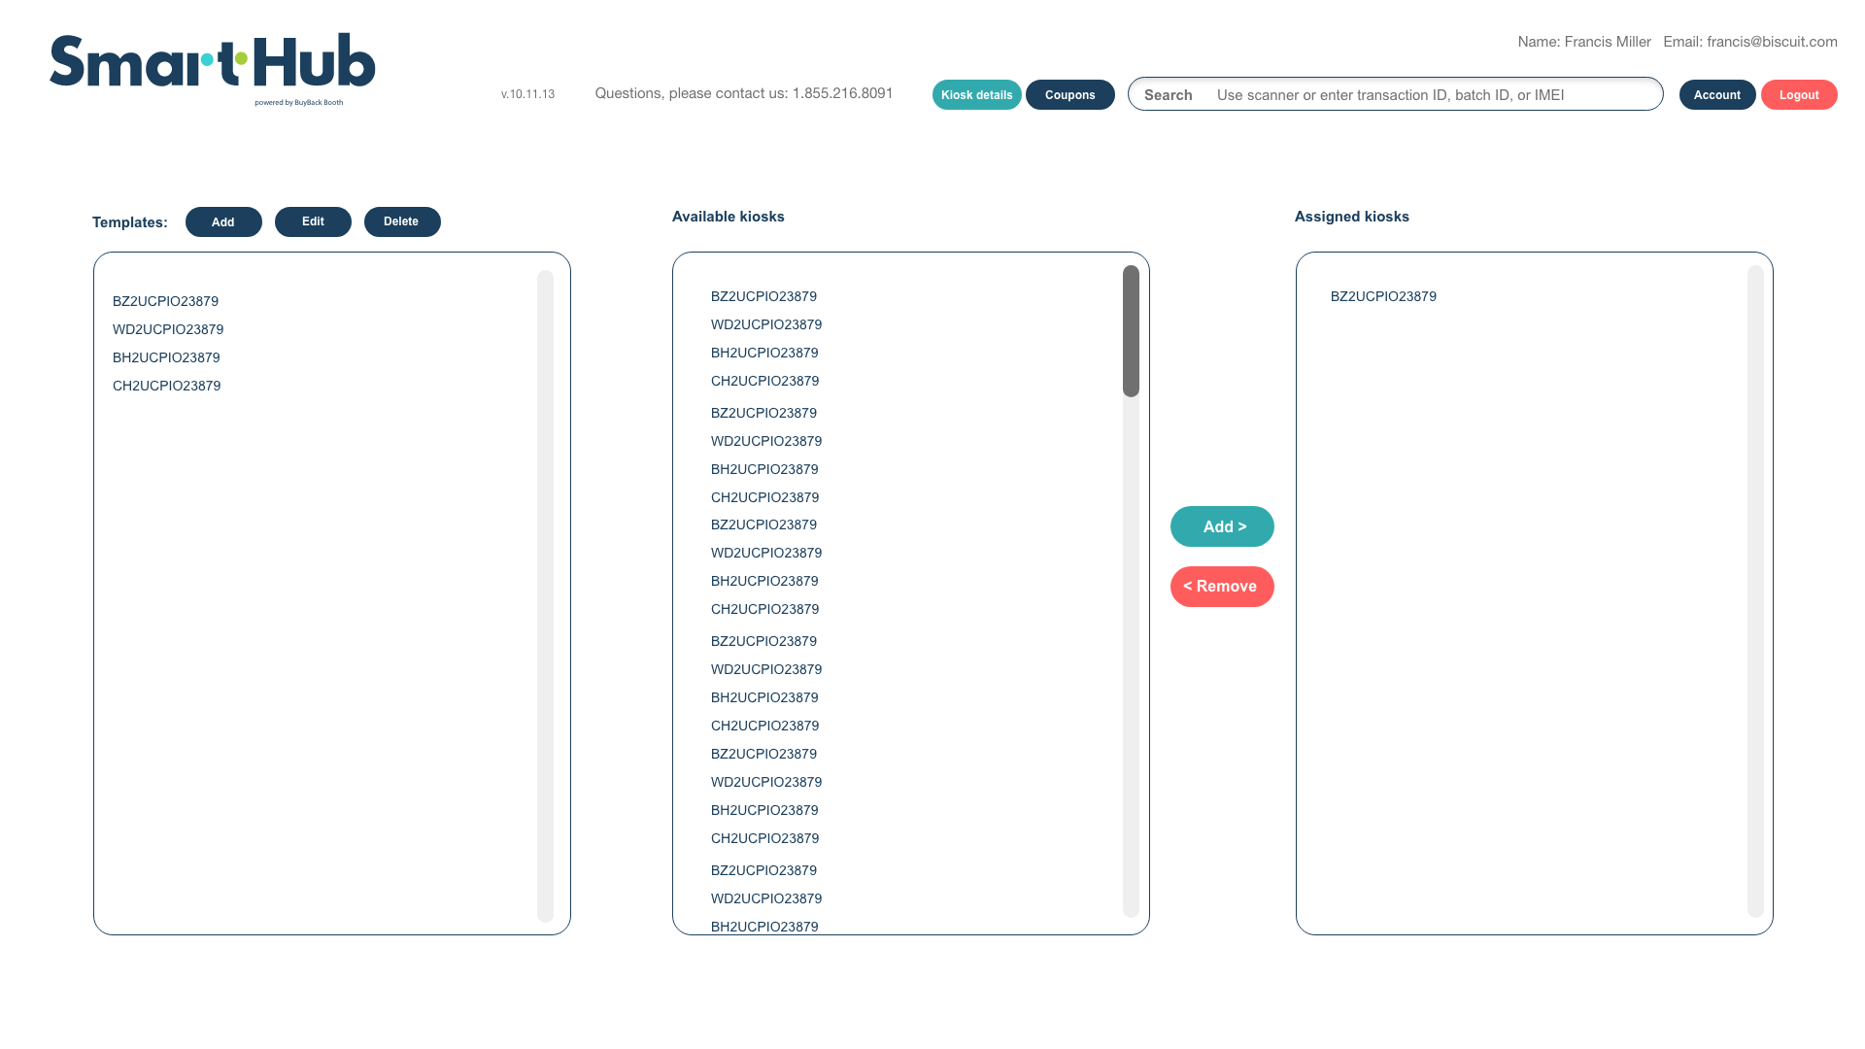Click Add > to assign kiosk

(x=1222, y=526)
